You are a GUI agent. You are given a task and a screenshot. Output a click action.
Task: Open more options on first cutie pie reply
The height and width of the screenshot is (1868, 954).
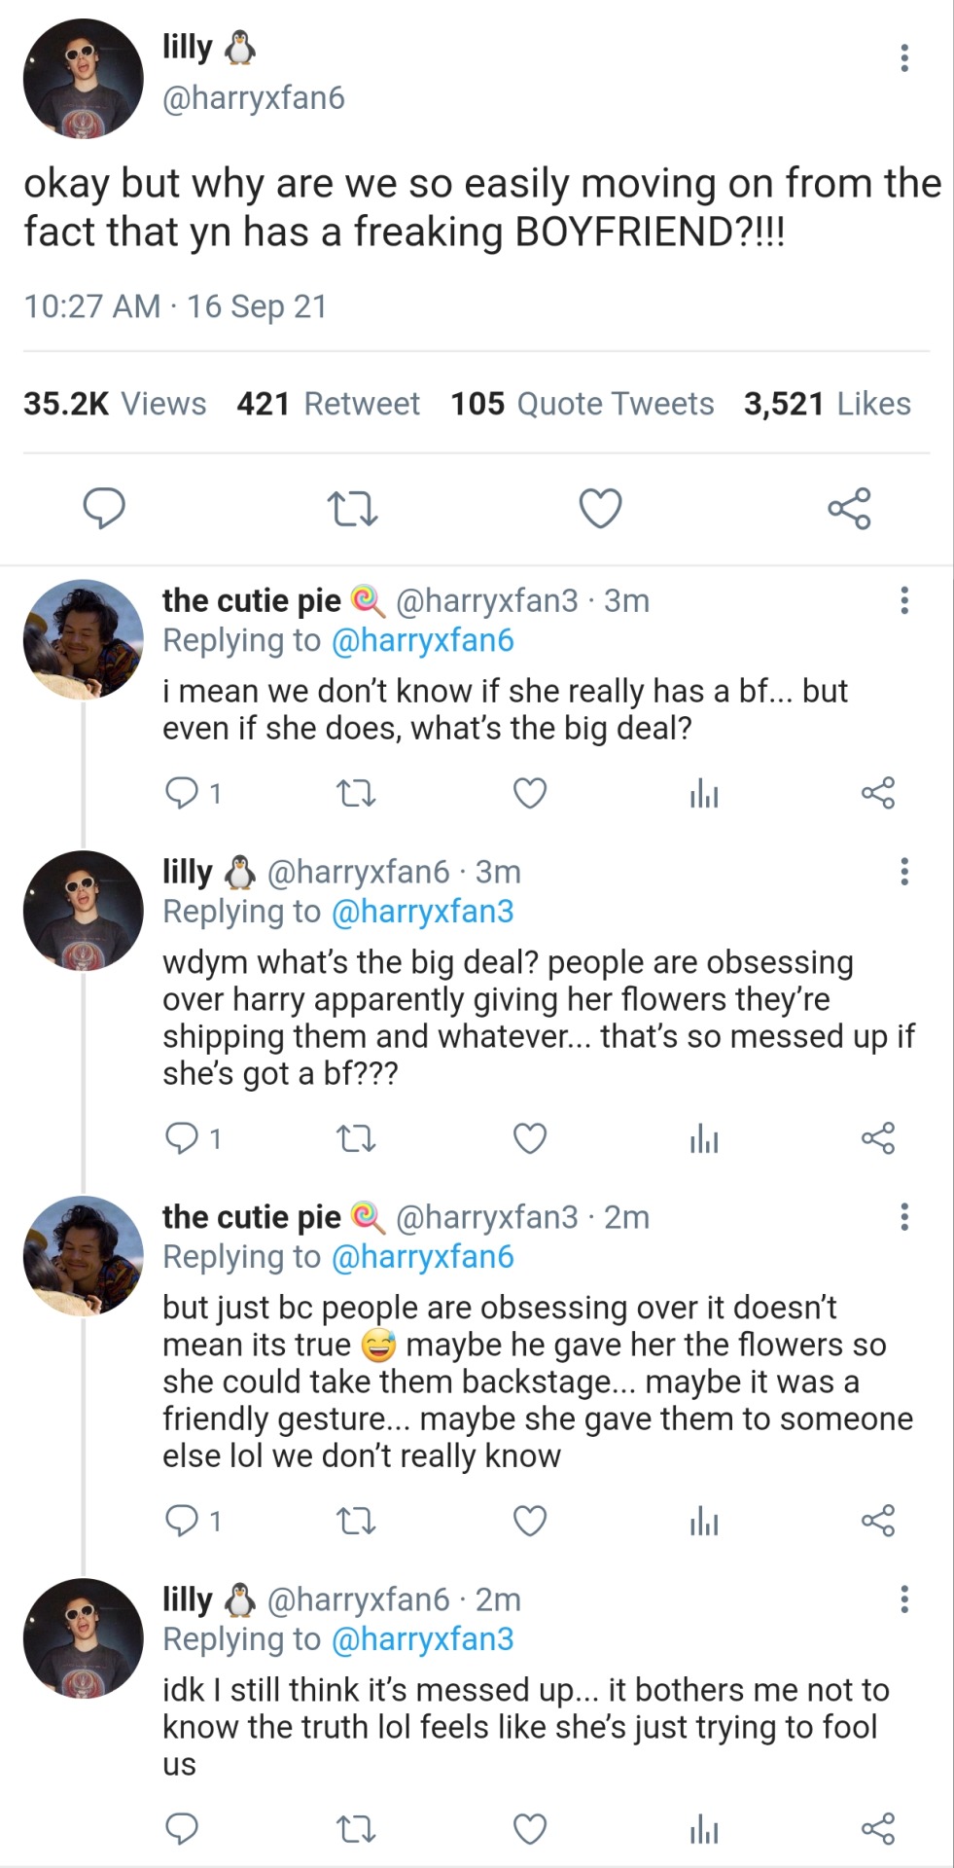[904, 600]
